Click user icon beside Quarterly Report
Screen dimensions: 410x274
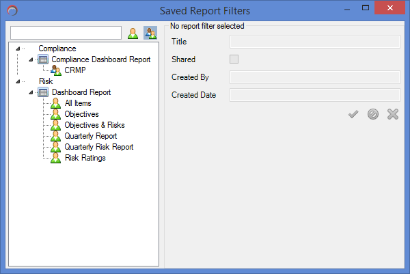(56, 136)
